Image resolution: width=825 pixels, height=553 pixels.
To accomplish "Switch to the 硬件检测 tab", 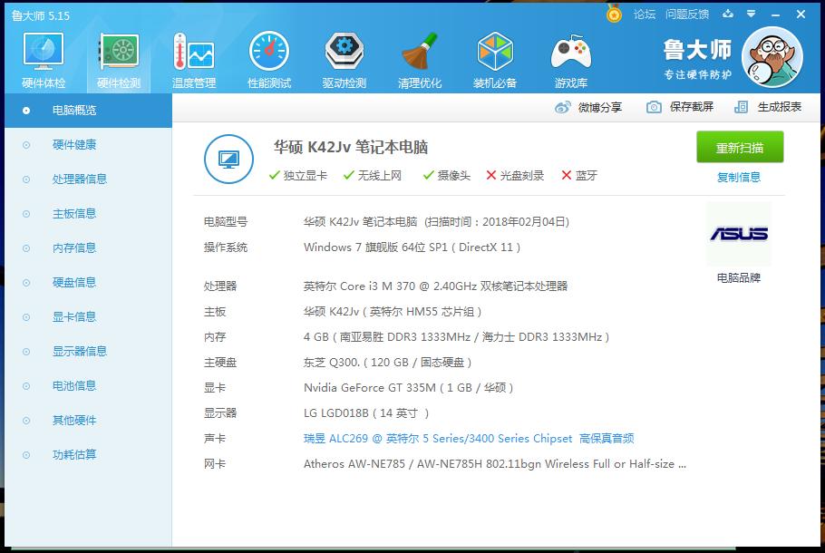I will [x=118, y=58].
